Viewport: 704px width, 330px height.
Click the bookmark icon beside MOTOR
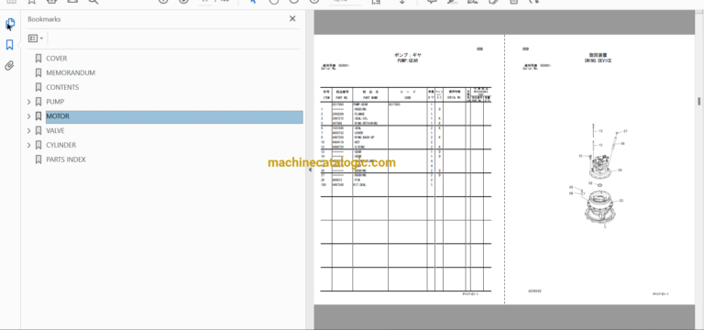pyautogui.click(x=38, y=116)
